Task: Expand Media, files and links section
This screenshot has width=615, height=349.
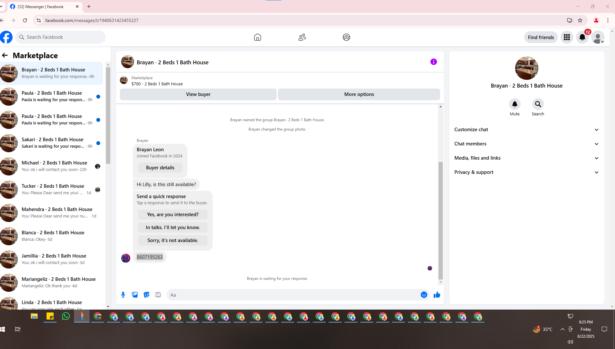Action: (526, 158)
